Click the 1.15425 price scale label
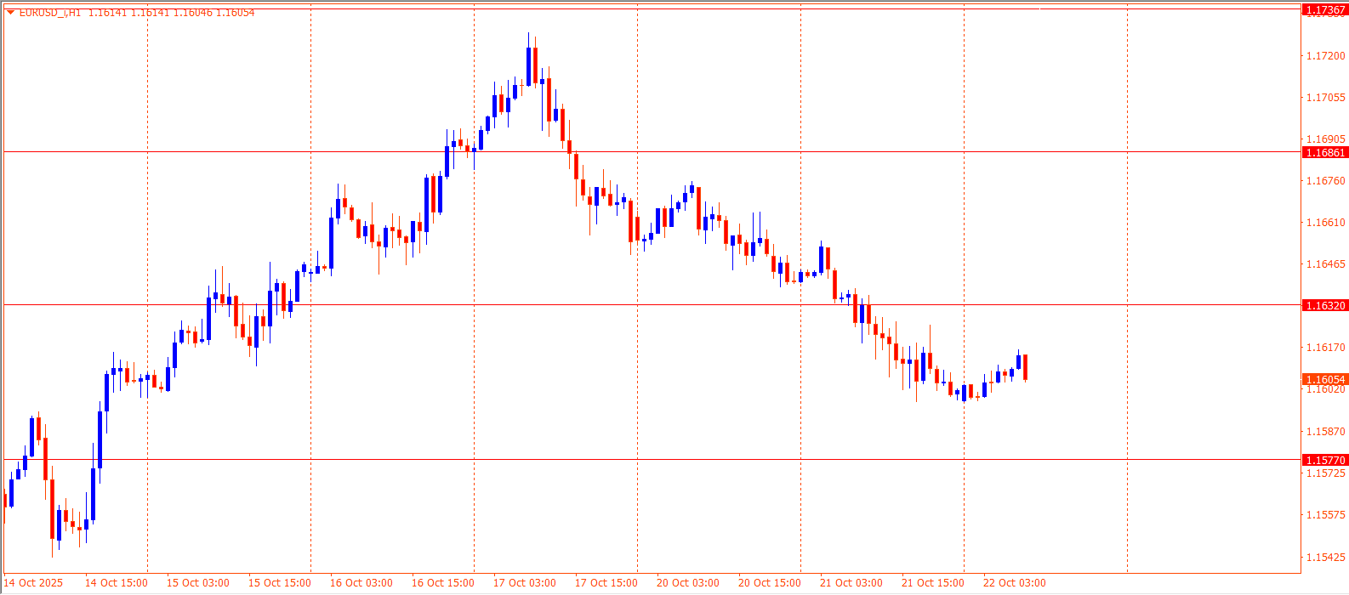 click(1324, 558)
